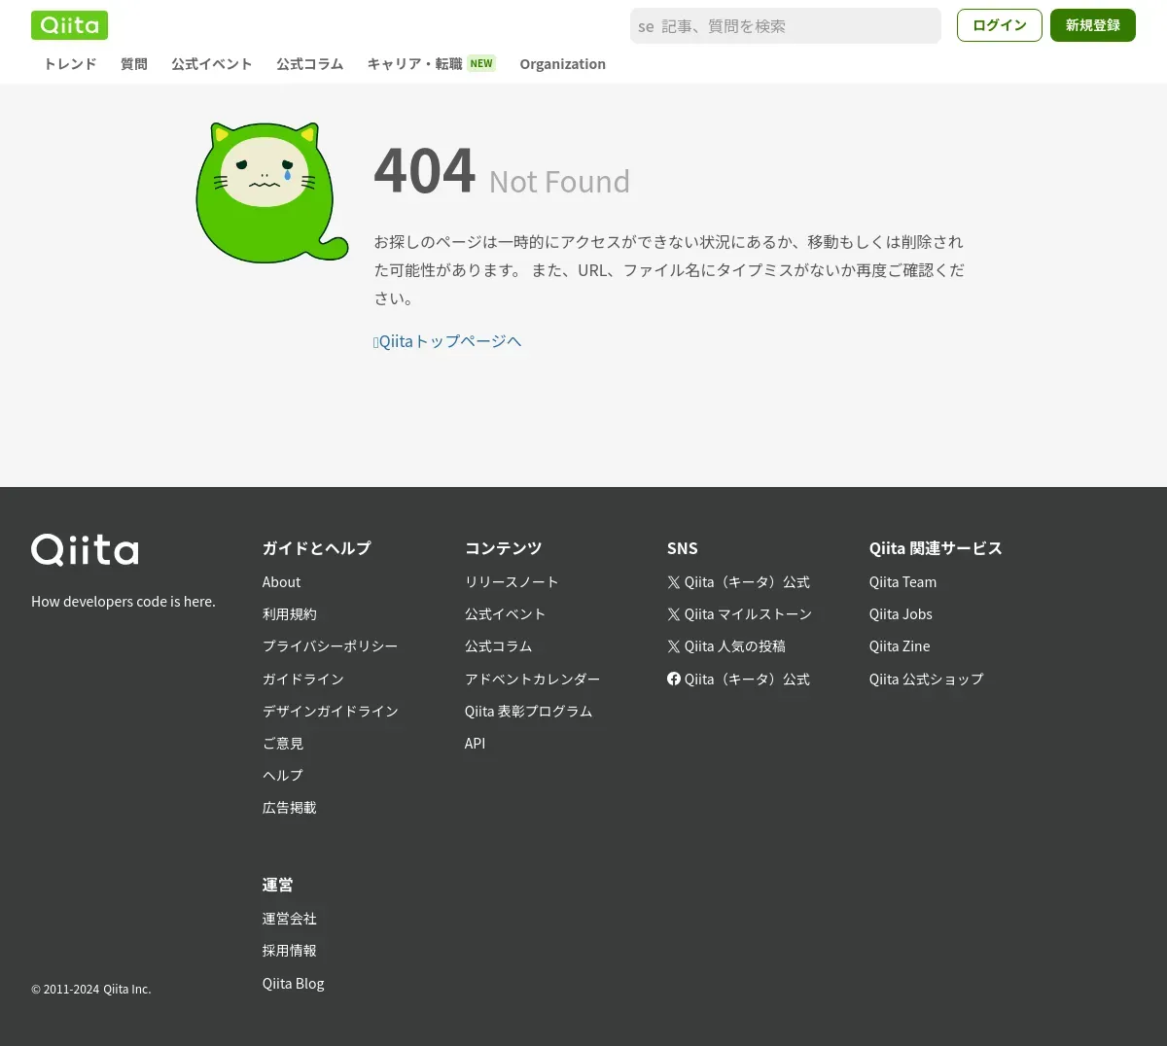This screenshot has width=1167, height=1046.
Task: Open 公式イベント under コンテンツ in footer
Action: pyautogui.click(x=505, y=614)
